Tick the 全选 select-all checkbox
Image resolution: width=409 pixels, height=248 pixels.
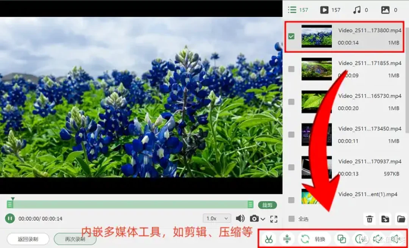(291, 218)
